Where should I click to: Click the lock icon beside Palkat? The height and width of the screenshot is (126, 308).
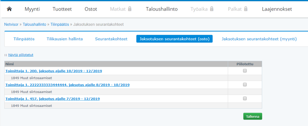(246, 9)
